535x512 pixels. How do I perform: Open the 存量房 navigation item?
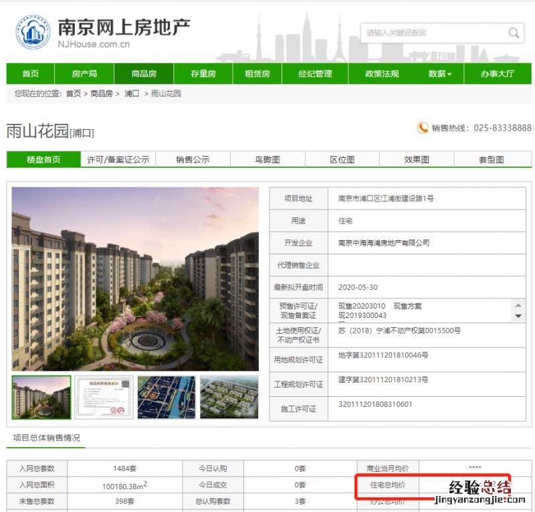(x=203, y=74)
